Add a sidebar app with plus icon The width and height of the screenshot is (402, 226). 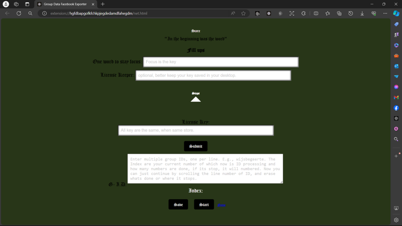(396, 156)
